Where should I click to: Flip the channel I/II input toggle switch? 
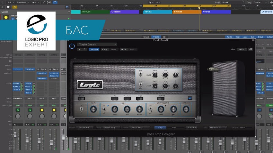coord(81,109)
